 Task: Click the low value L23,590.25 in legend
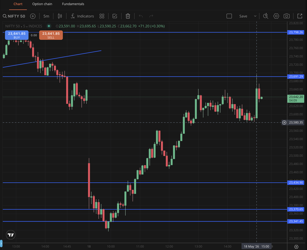[x=107, y=26]
